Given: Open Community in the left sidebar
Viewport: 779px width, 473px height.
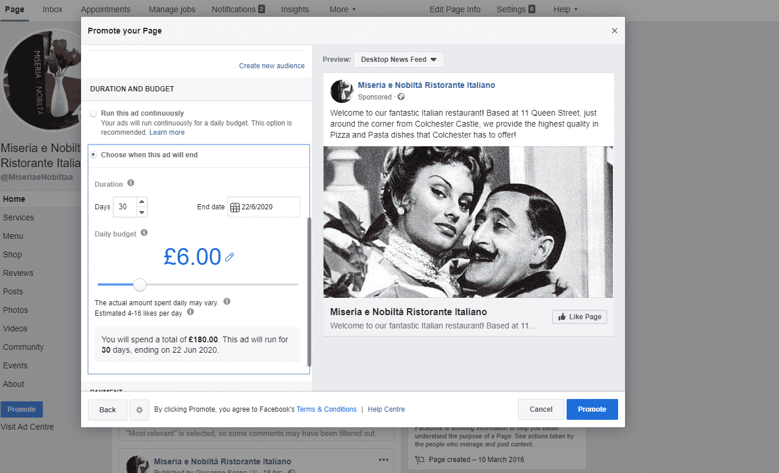Looking at the screenshot, I should pos(23,347).
